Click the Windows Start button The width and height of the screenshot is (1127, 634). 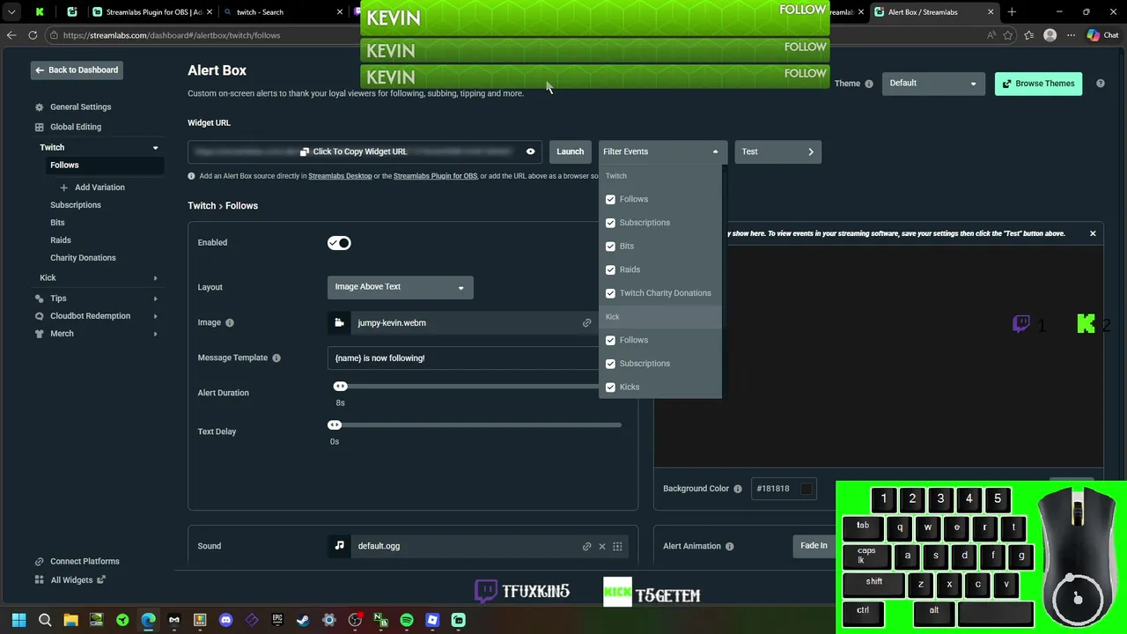[18, 620]
